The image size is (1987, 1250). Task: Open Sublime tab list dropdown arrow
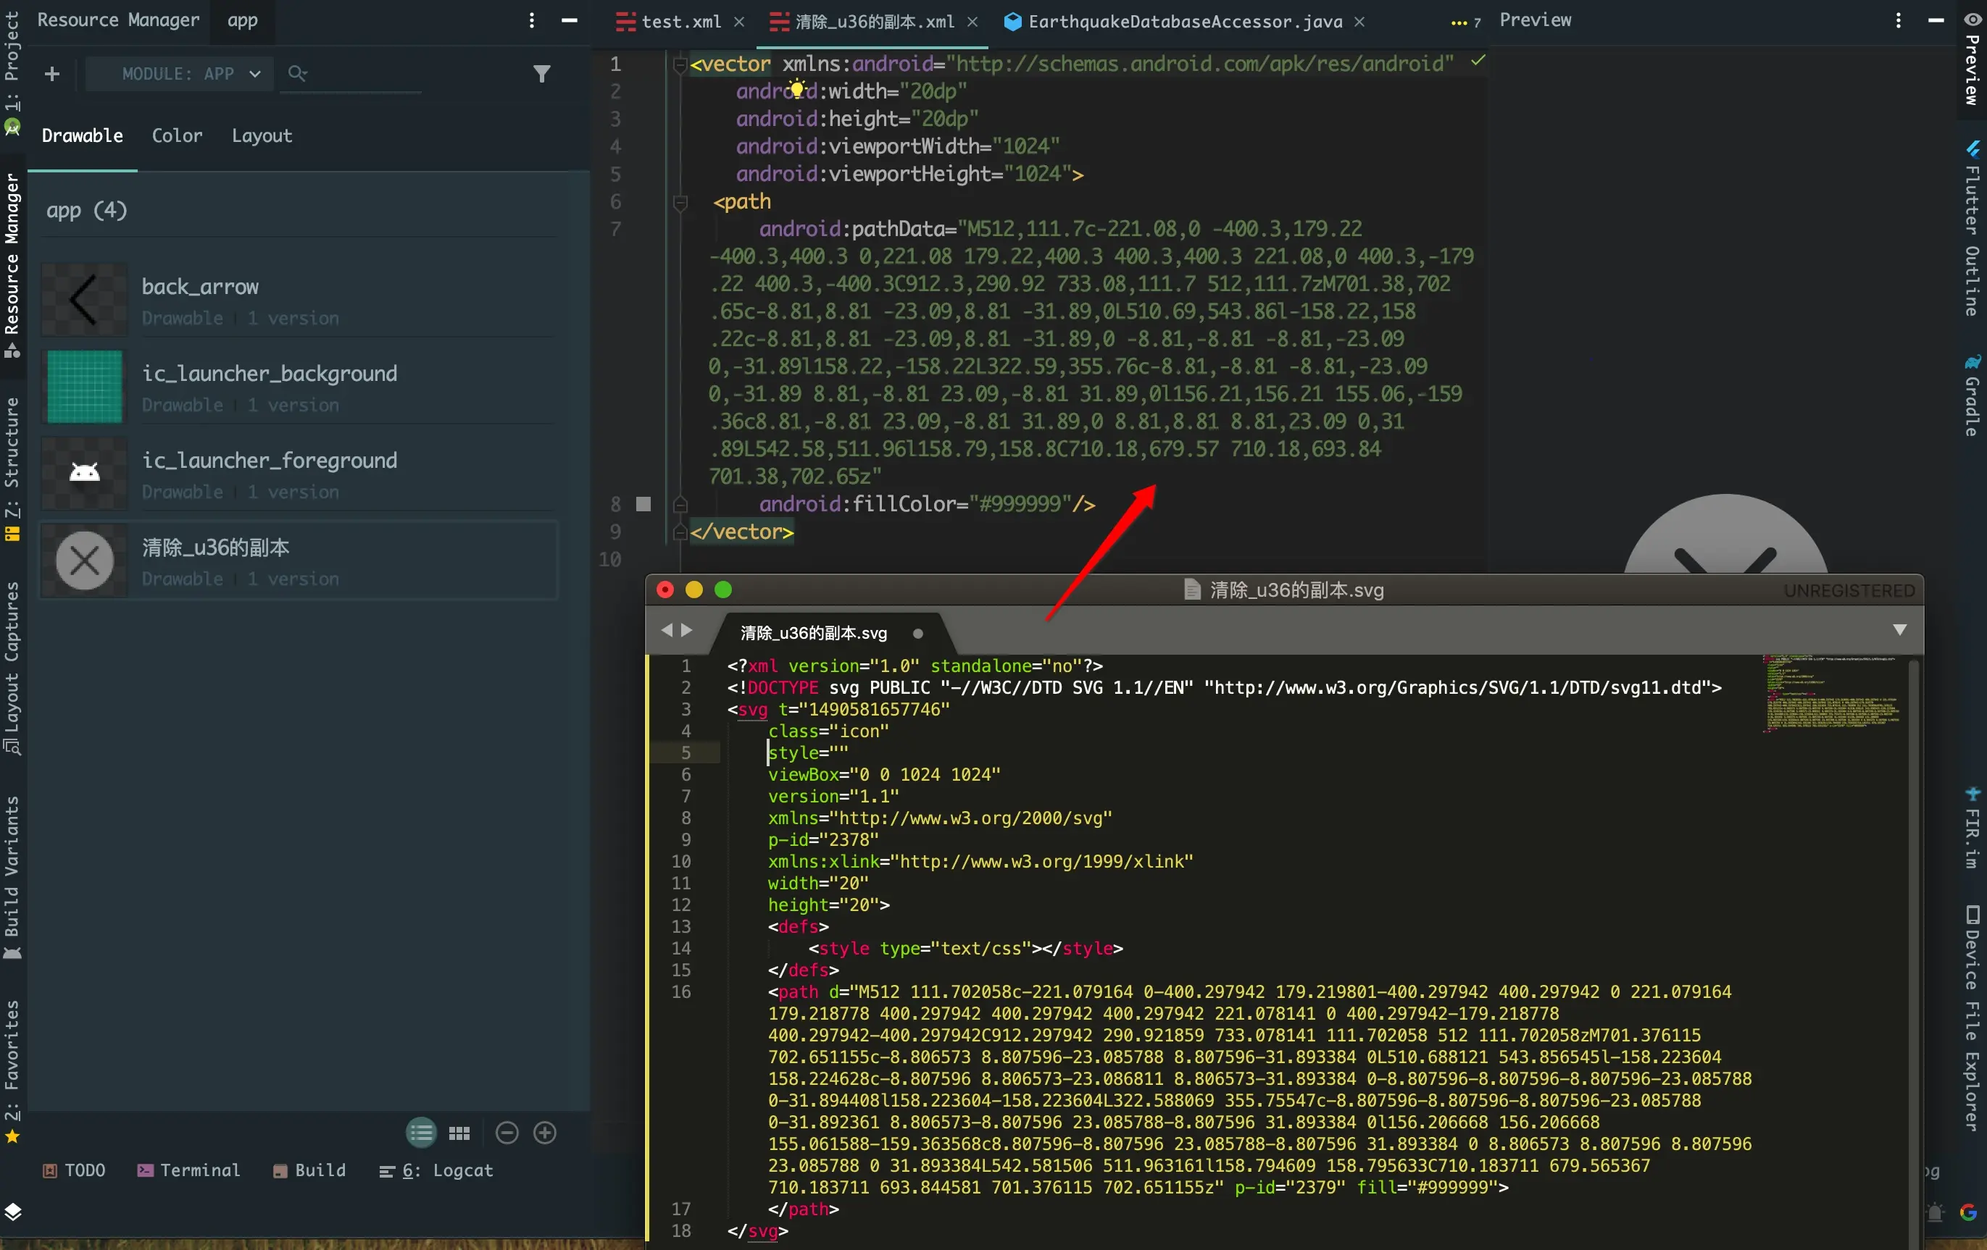pos(1899,630)
